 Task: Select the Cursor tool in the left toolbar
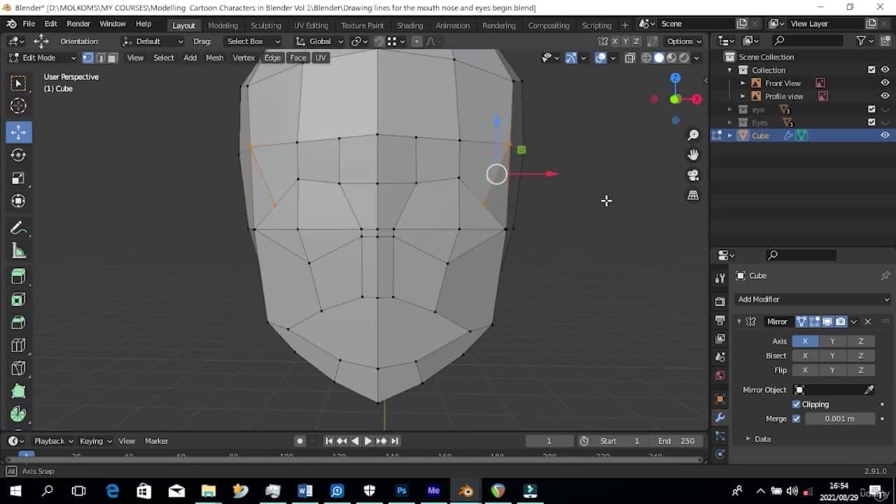coord(19,106)
